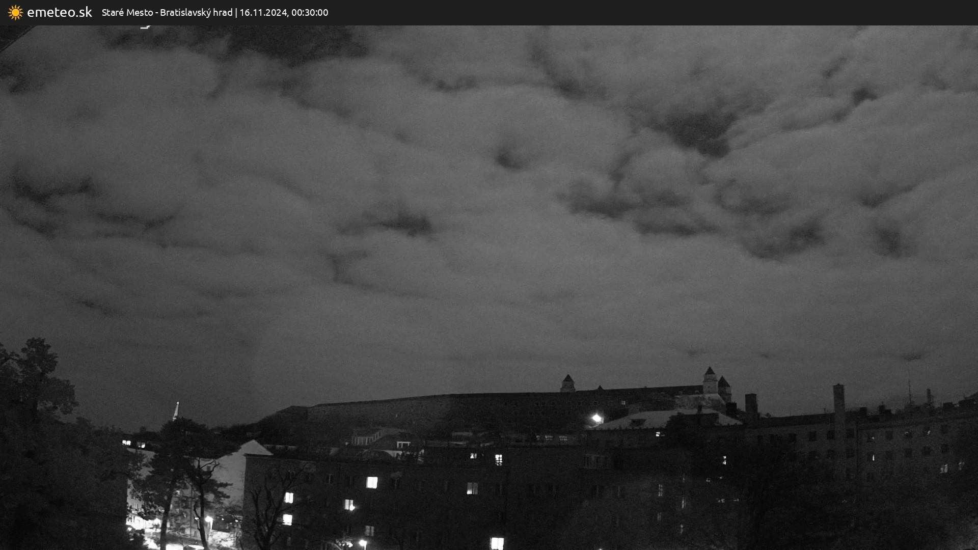Click the castle's tallest right tower

click(x=710, y=379)
